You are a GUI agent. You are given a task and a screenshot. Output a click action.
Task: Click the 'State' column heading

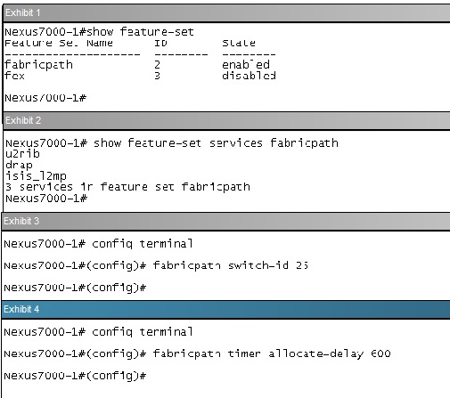click(239, 43)
